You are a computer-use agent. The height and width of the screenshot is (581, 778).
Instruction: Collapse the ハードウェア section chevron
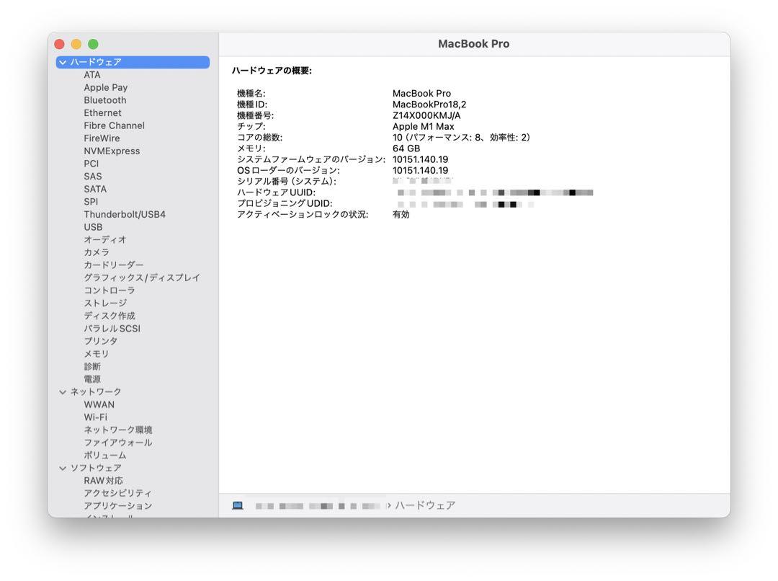point(63,62)
